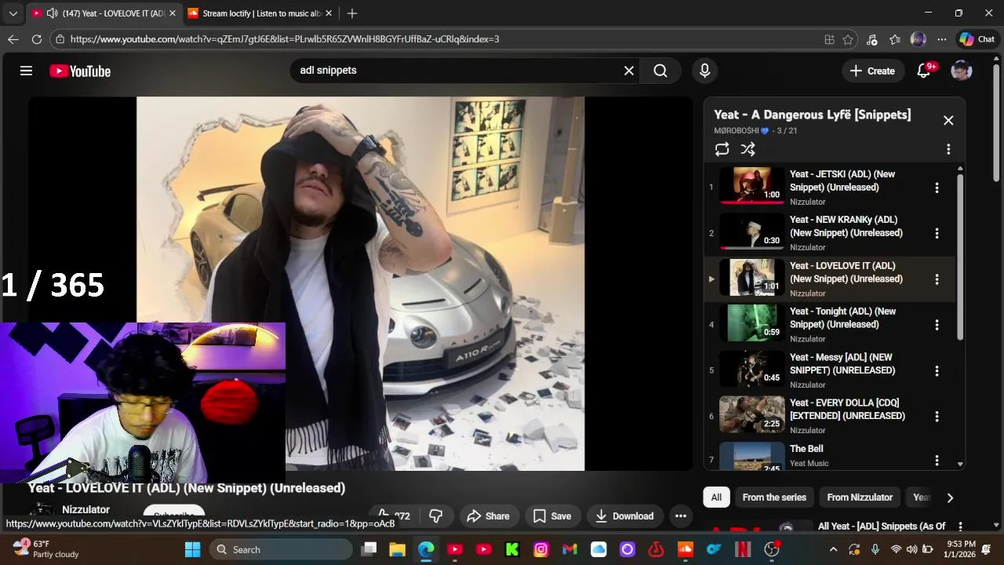This screenshot has height=565, width=1004.
Task: Open the YouTube guide hamburger menu
Action: coord(26,71)
